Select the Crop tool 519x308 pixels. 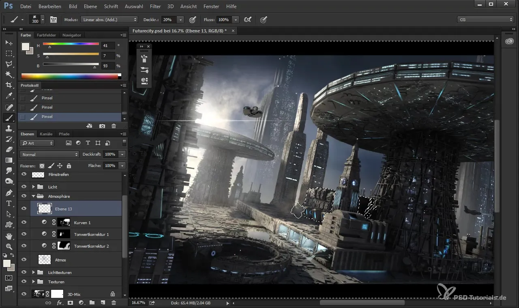click(9, 85)
